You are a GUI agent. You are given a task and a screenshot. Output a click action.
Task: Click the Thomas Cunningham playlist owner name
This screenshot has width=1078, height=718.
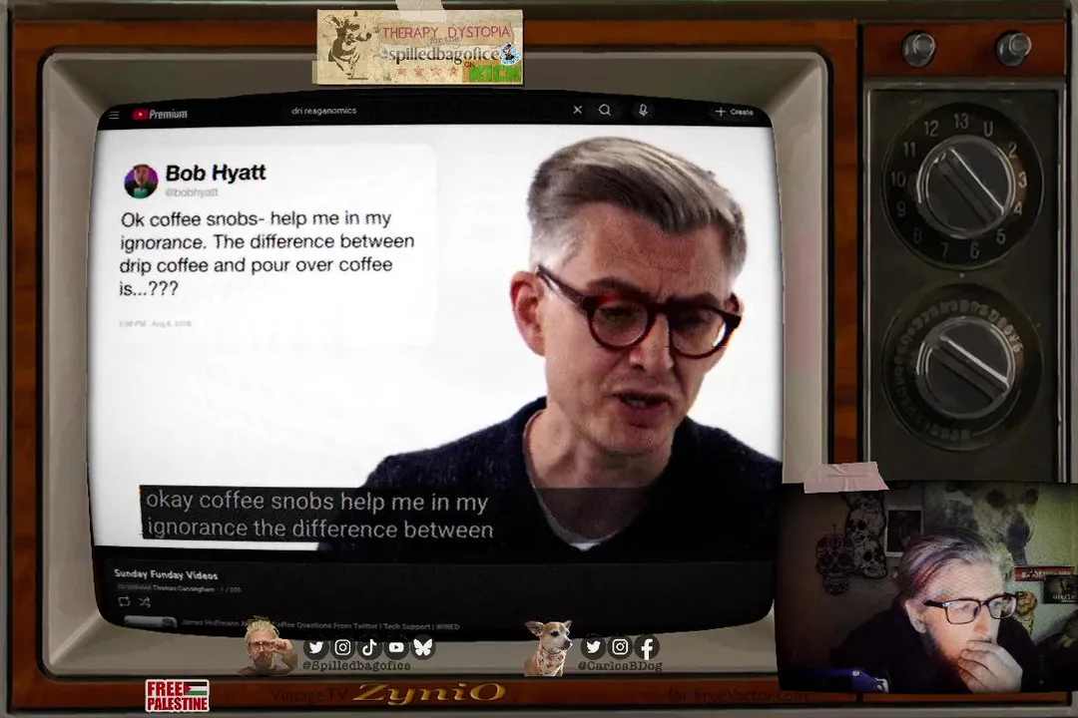183,588
